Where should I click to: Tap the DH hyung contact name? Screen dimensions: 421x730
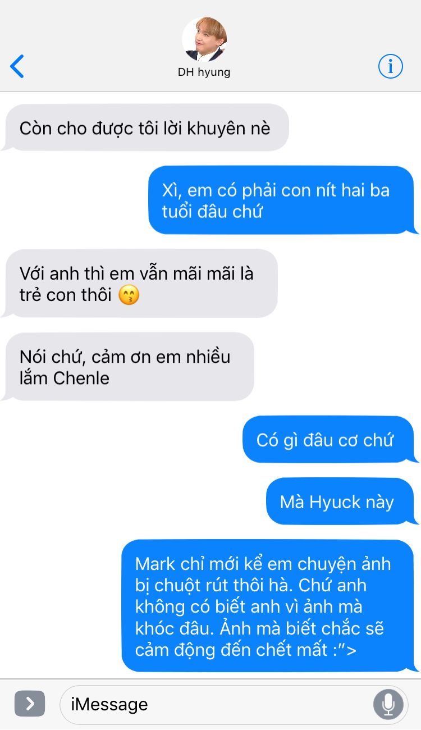(x=204, y=72)
